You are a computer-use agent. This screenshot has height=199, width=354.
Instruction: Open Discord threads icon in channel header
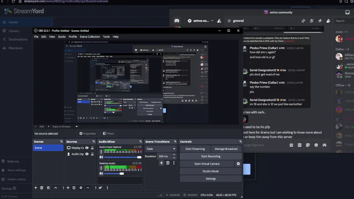coord(303,21)
